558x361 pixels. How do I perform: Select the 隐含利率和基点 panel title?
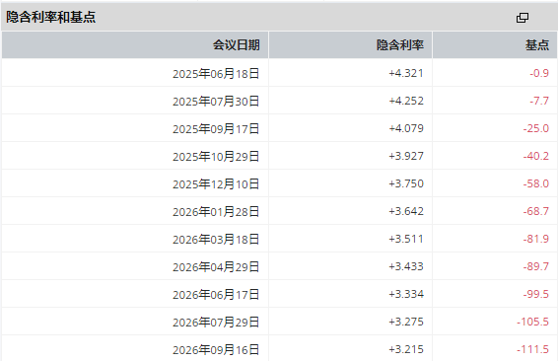[x=51, y=17]
